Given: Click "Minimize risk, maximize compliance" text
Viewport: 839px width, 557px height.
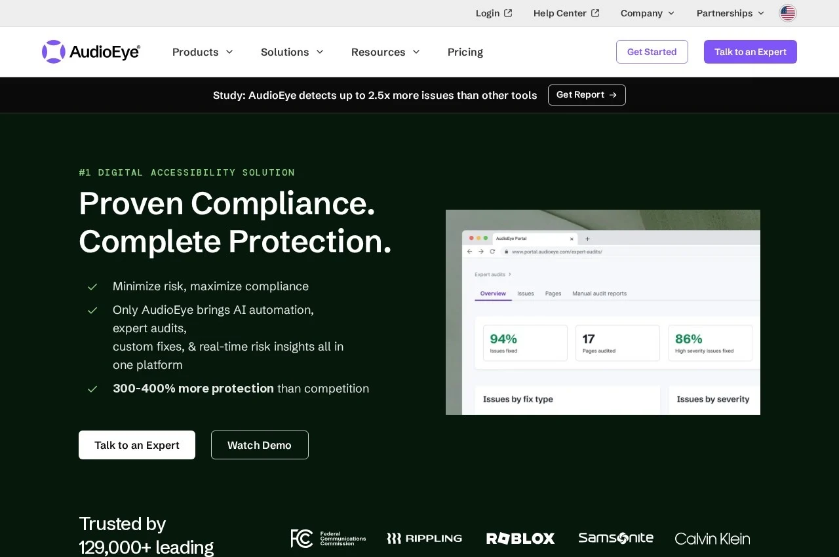Looking at the screenshot, I should [x=210, y=286].
